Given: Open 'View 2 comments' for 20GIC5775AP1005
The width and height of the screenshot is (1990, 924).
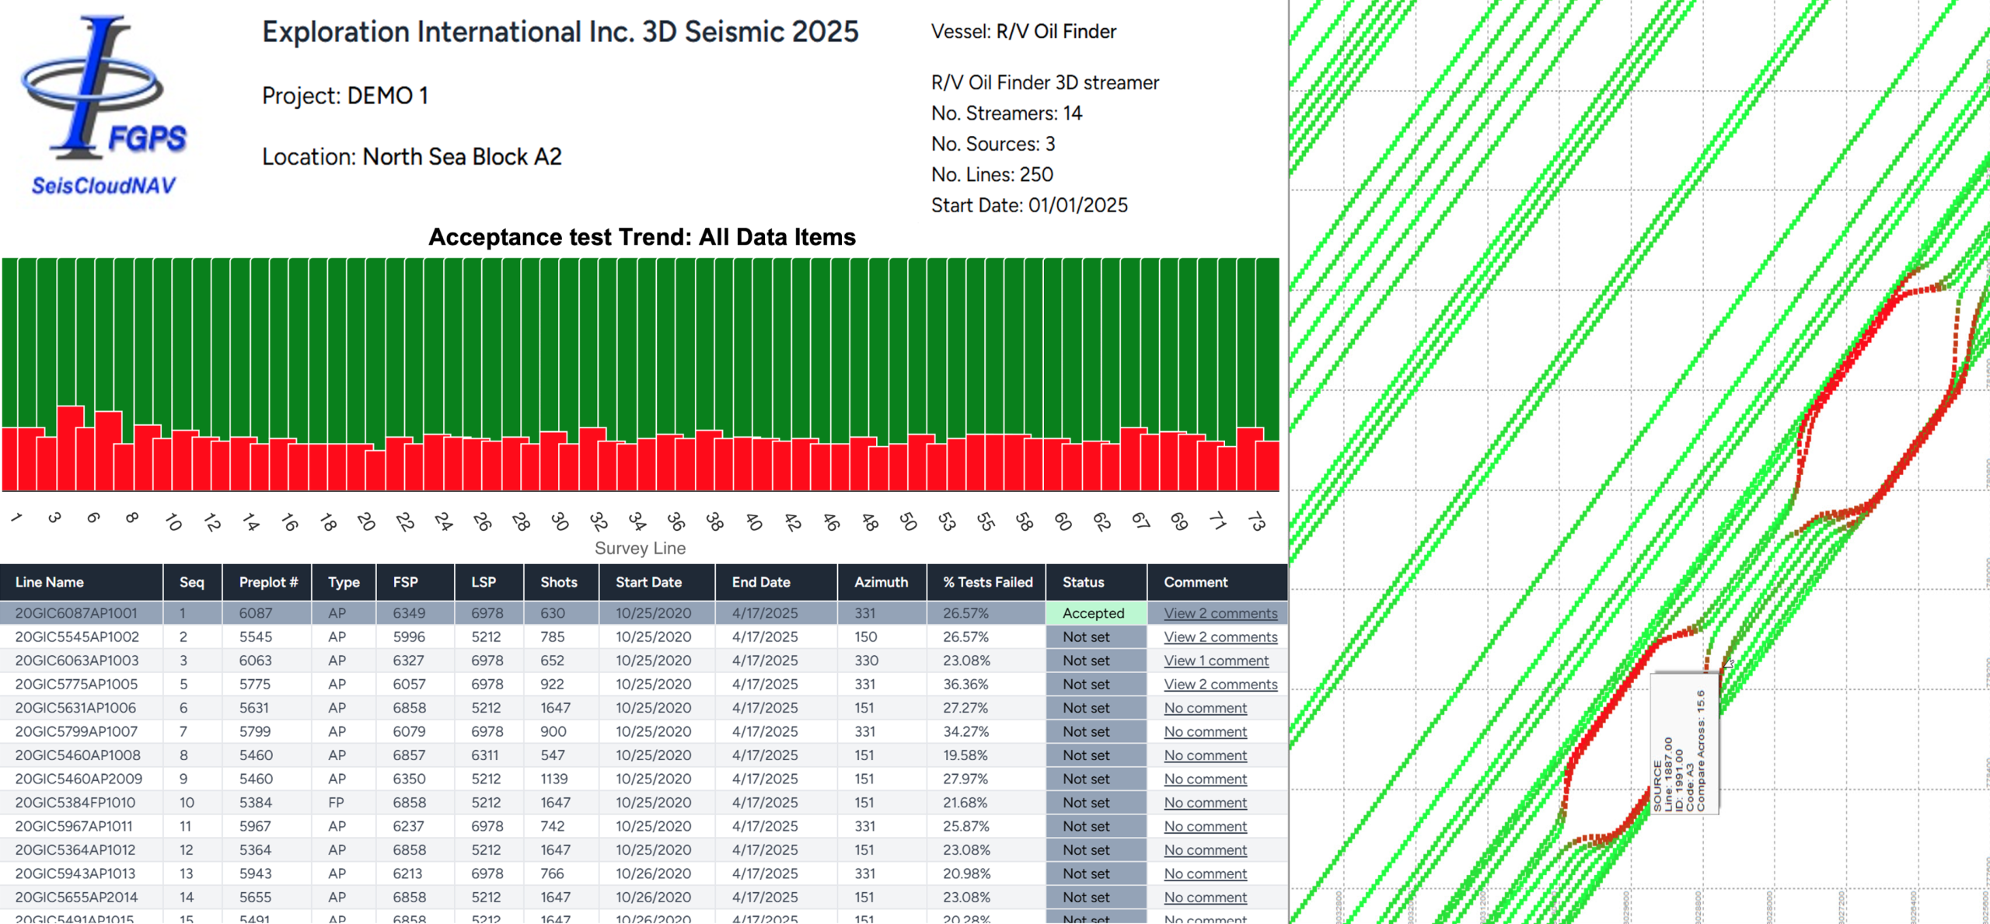Looking at the screenshot, I should tap(1220, 685).
